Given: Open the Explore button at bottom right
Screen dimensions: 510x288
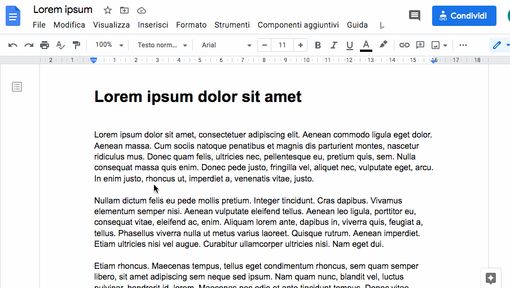Looking at the screenshot, I should click(490, 278).
